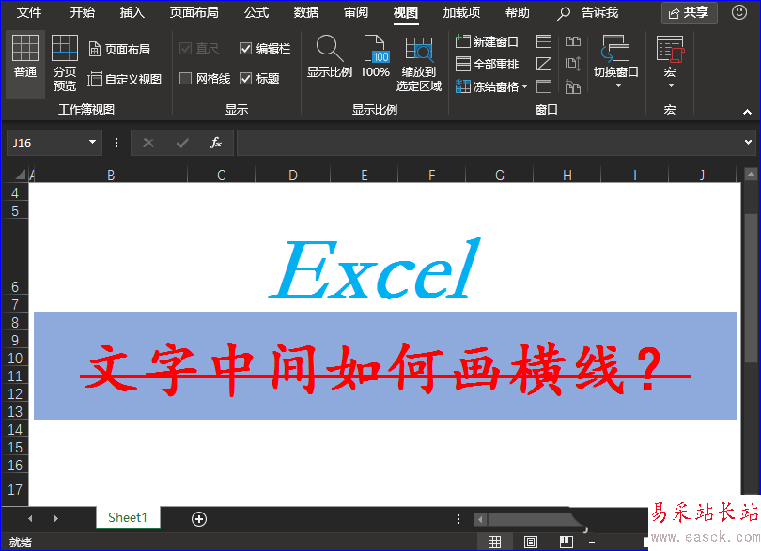
Task: Zoom to Selection (缩放到选定区域)
Action: (x=418, y=64)
